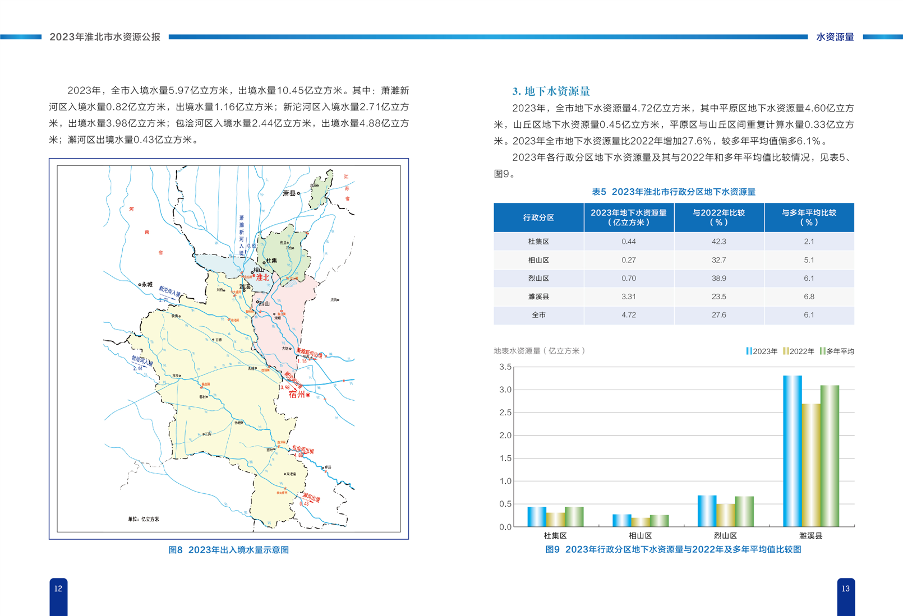Click the yellow 2022 bar for 濉溪县
This screenshot has width=903, height=616.
point(811,465)
